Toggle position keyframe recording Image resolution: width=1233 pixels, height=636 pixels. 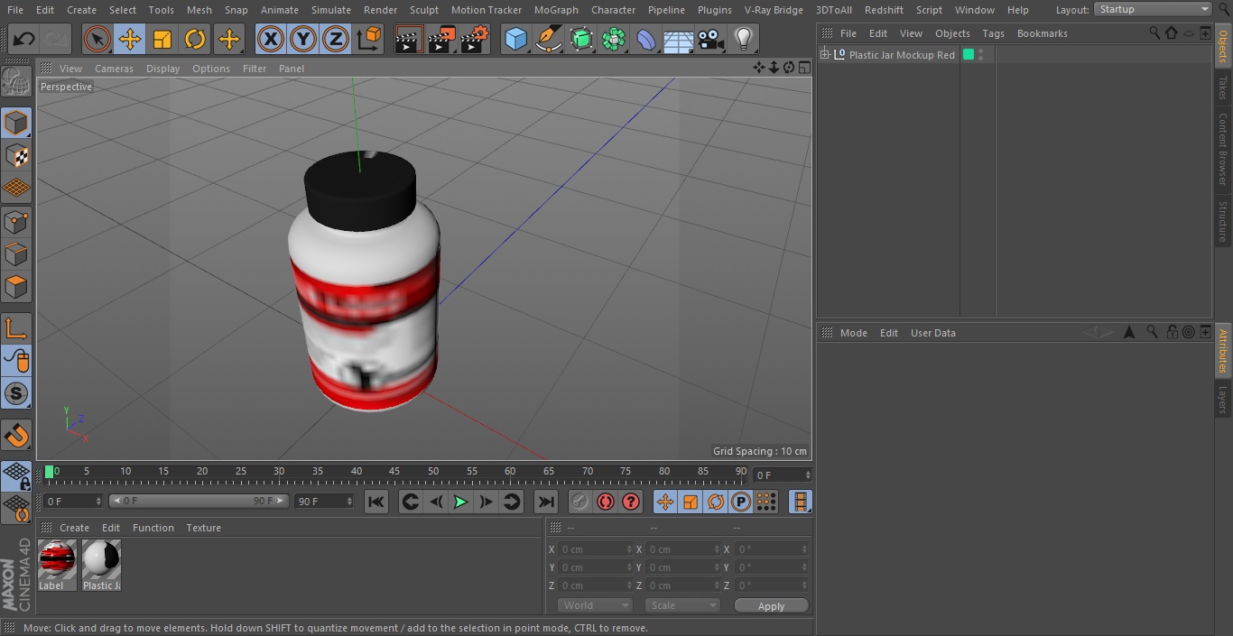pos(665,502)
